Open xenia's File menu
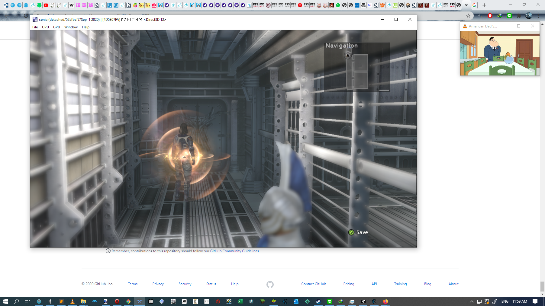The height and width of the screenshot is (306, 545). tap(35, 27)
